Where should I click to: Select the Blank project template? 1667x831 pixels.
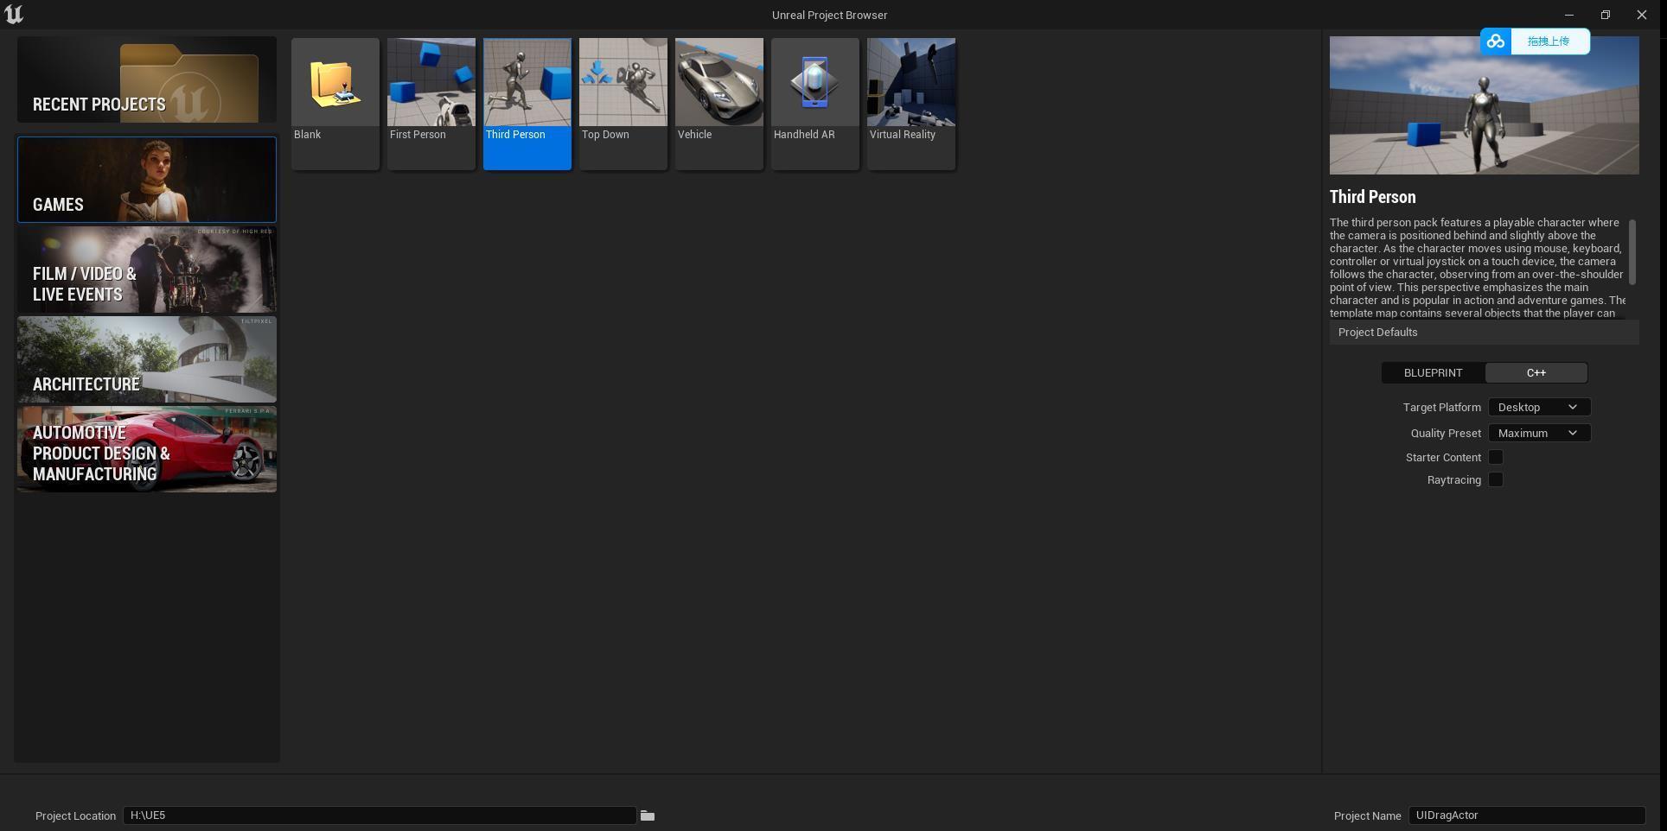[335, 104]
